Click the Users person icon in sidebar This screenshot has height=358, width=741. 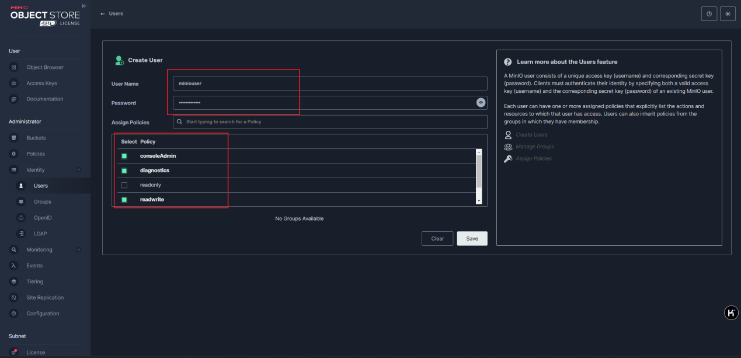(22, 186)
